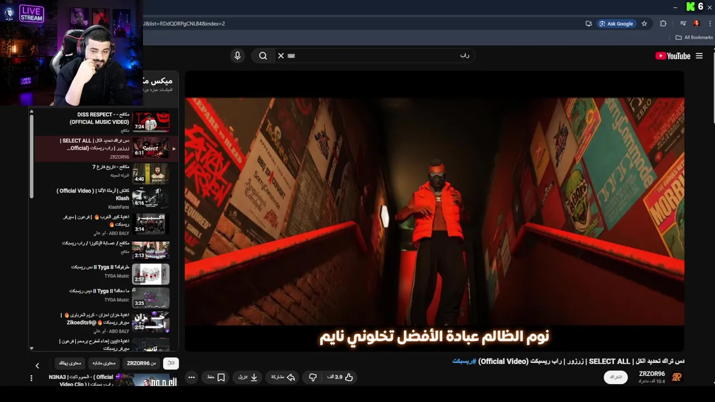Click the Ask Google lens button

(616, 23)
